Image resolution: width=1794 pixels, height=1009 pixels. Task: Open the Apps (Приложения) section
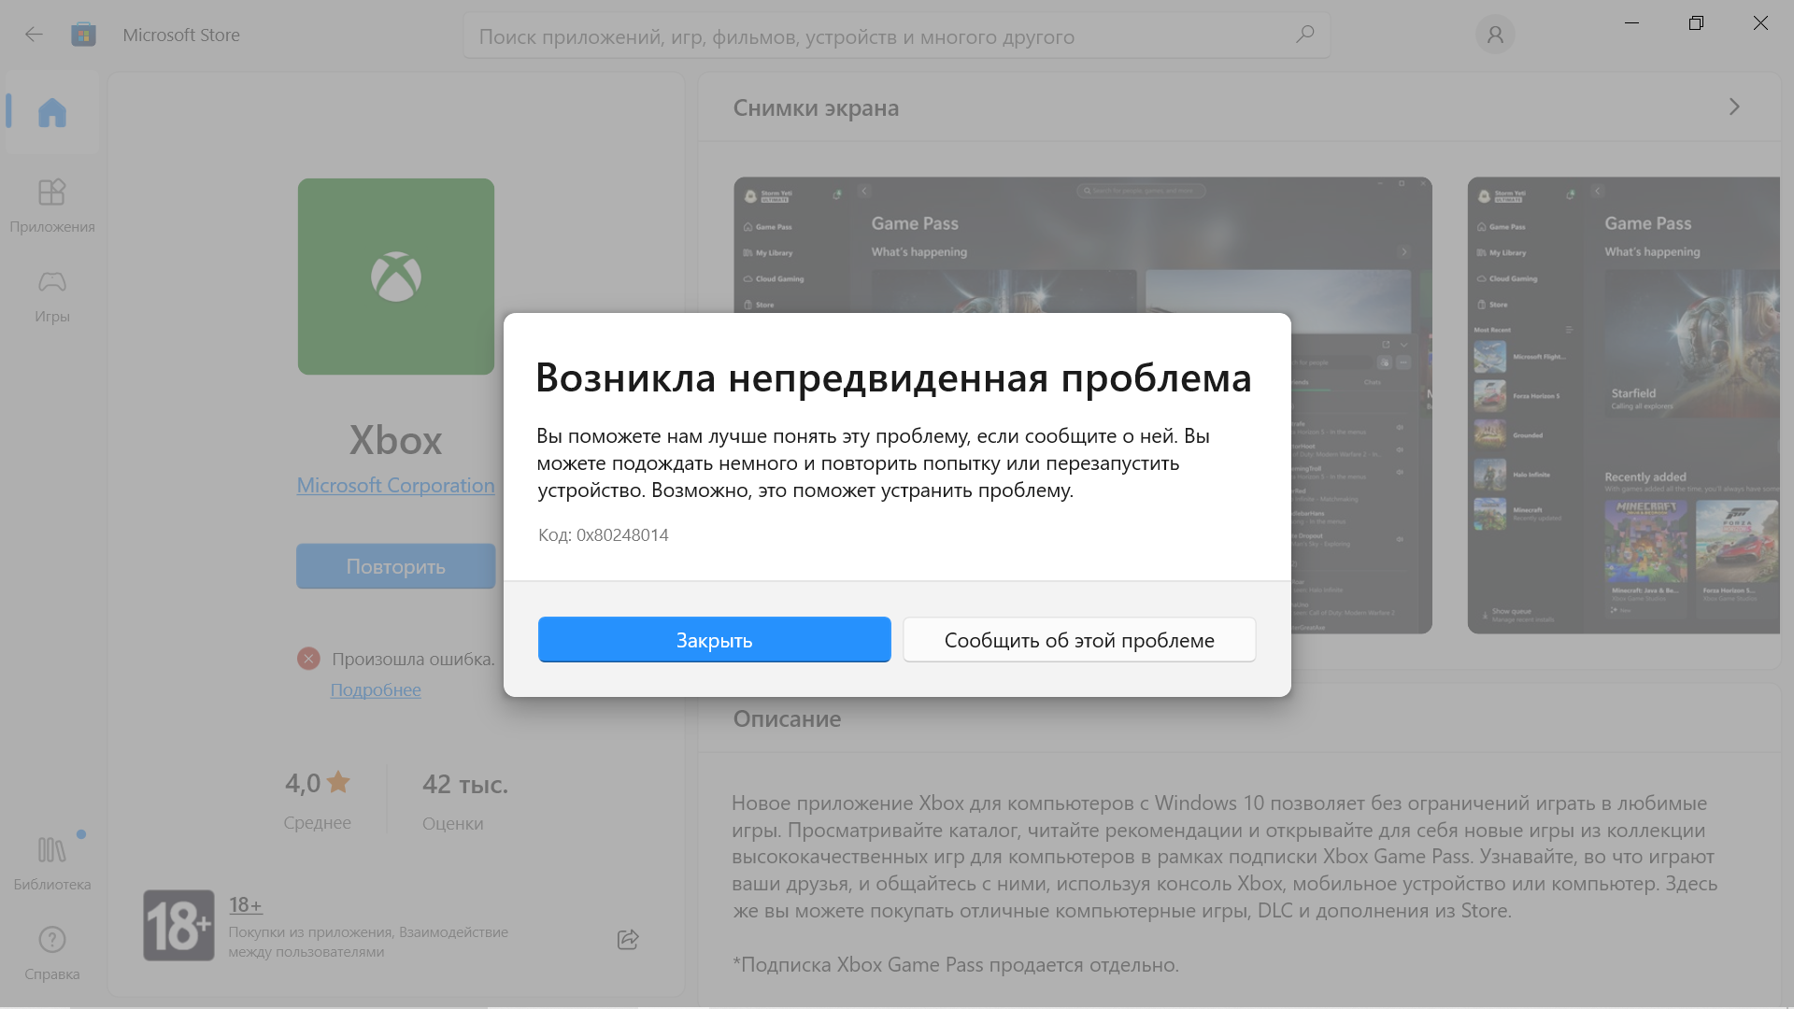point(52,206)
